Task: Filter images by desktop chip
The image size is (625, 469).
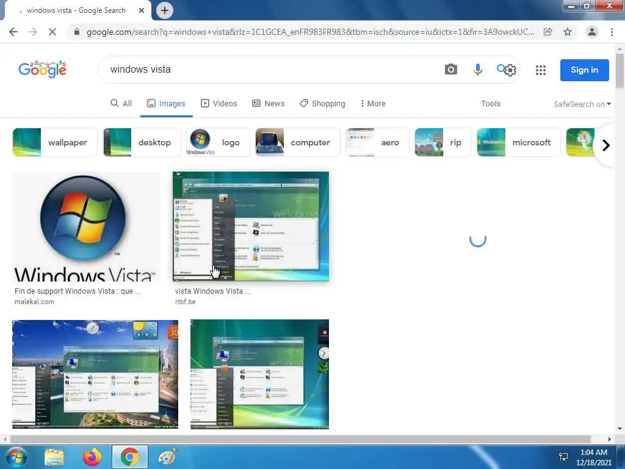Action: point(142,142)
